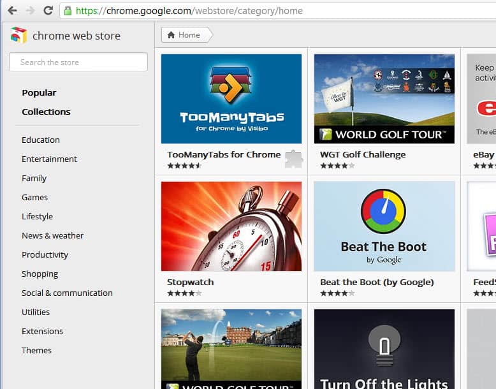Click the Chrome Web Store logo icon
The width and height of the screenshot is (496, 389).
tap(18, 35)
